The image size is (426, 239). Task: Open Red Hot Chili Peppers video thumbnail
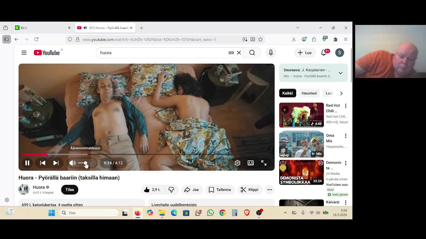(x=301, y=115)
